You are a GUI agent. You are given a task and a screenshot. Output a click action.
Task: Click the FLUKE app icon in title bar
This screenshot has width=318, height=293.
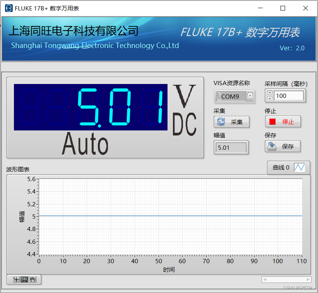tap(9, 8)
